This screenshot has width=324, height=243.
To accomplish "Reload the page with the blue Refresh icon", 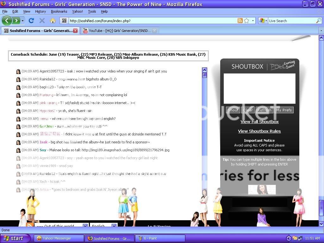I will (31, 21).
